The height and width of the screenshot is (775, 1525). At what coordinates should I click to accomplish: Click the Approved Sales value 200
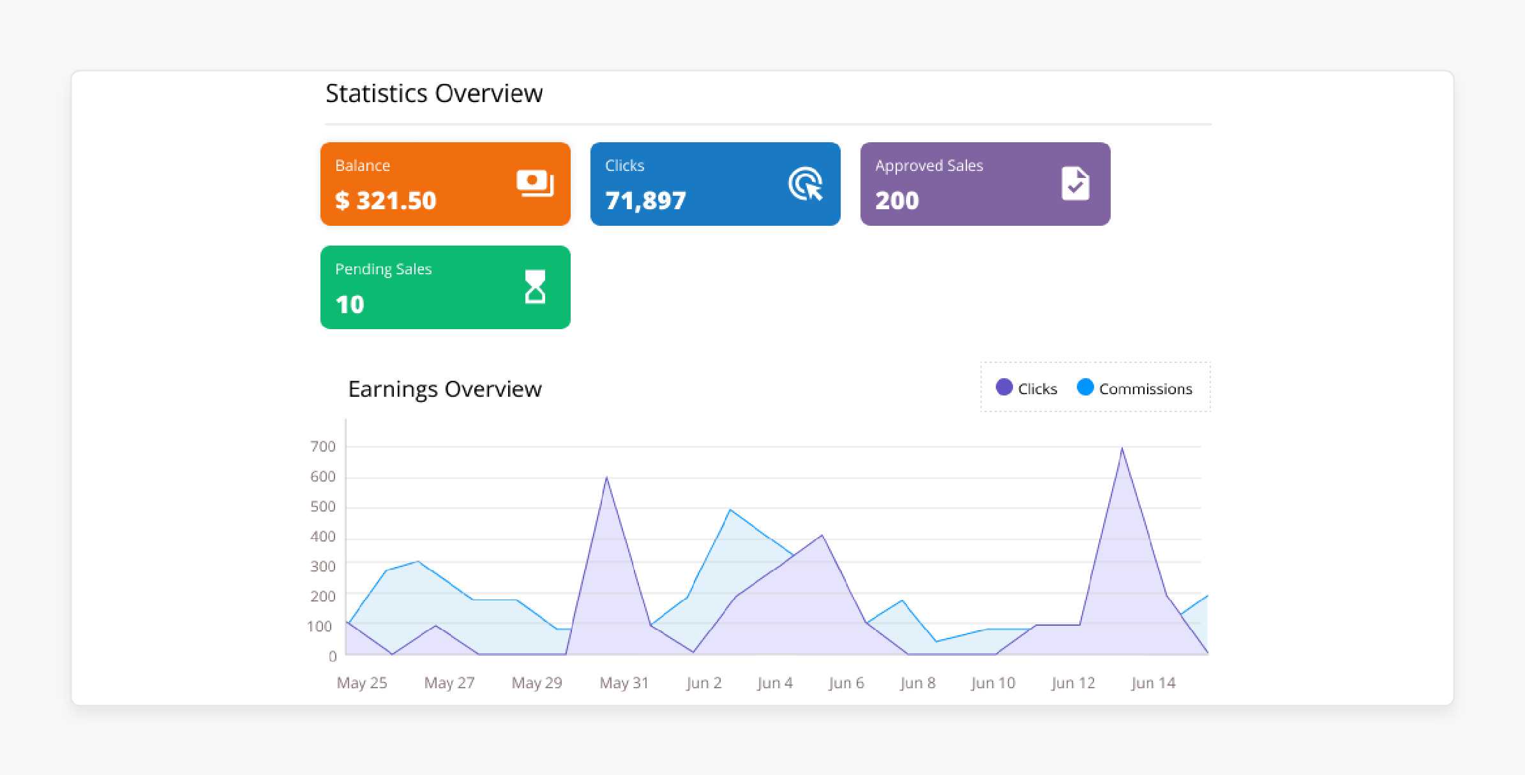[897, 201]
